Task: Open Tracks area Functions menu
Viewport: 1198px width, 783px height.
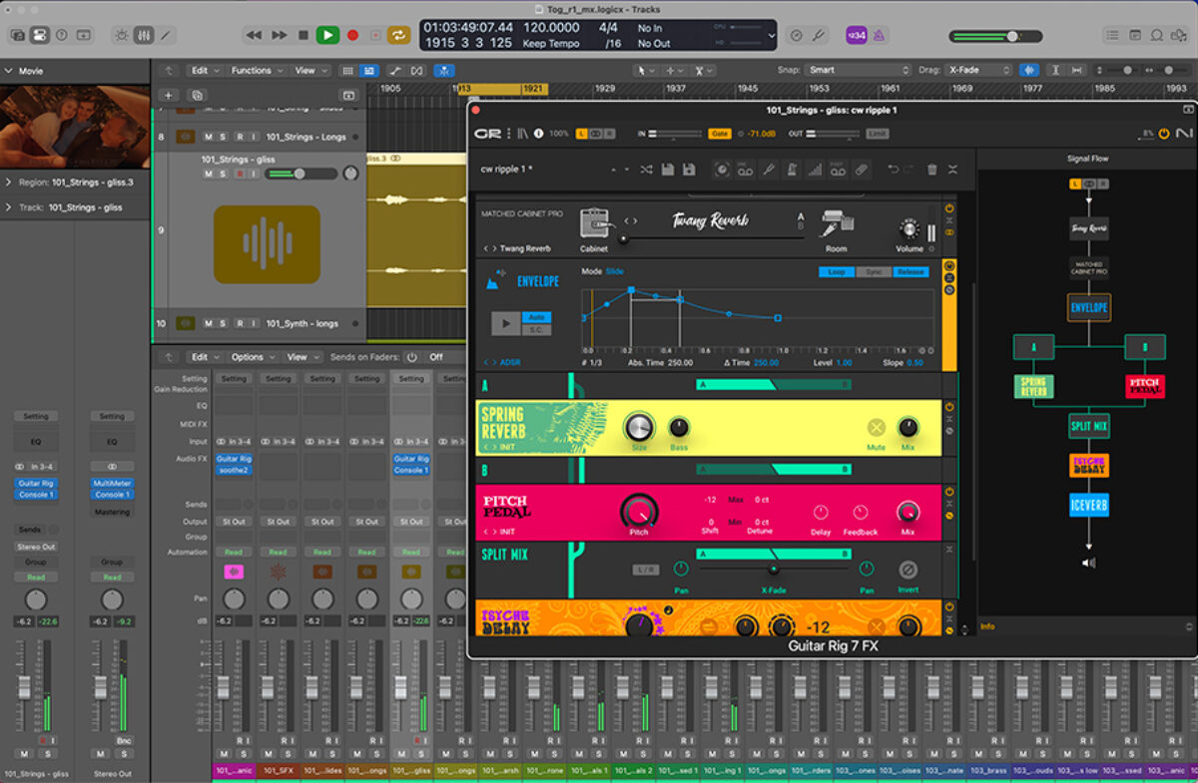Action: 256,71
